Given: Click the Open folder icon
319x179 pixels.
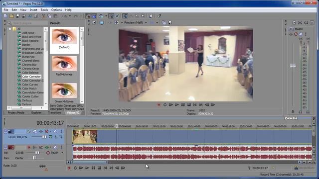Looking at the screenshot, I should point(11,16).
